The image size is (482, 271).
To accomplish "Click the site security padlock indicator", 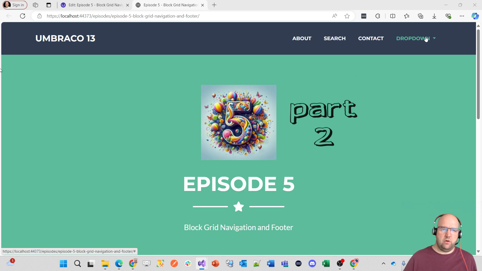I will click(x=39, y=16).
